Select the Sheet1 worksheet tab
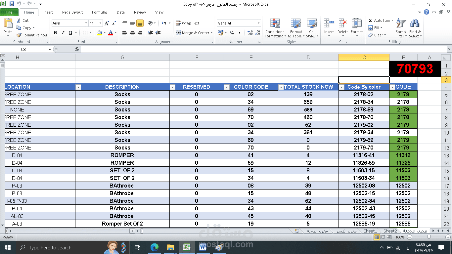 tap(370, 231)
